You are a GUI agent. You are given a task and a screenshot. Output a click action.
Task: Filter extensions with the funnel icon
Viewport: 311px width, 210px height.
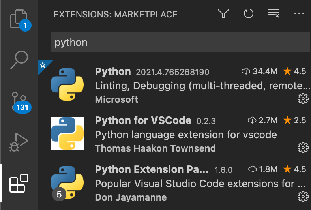(x=223, y=14)
